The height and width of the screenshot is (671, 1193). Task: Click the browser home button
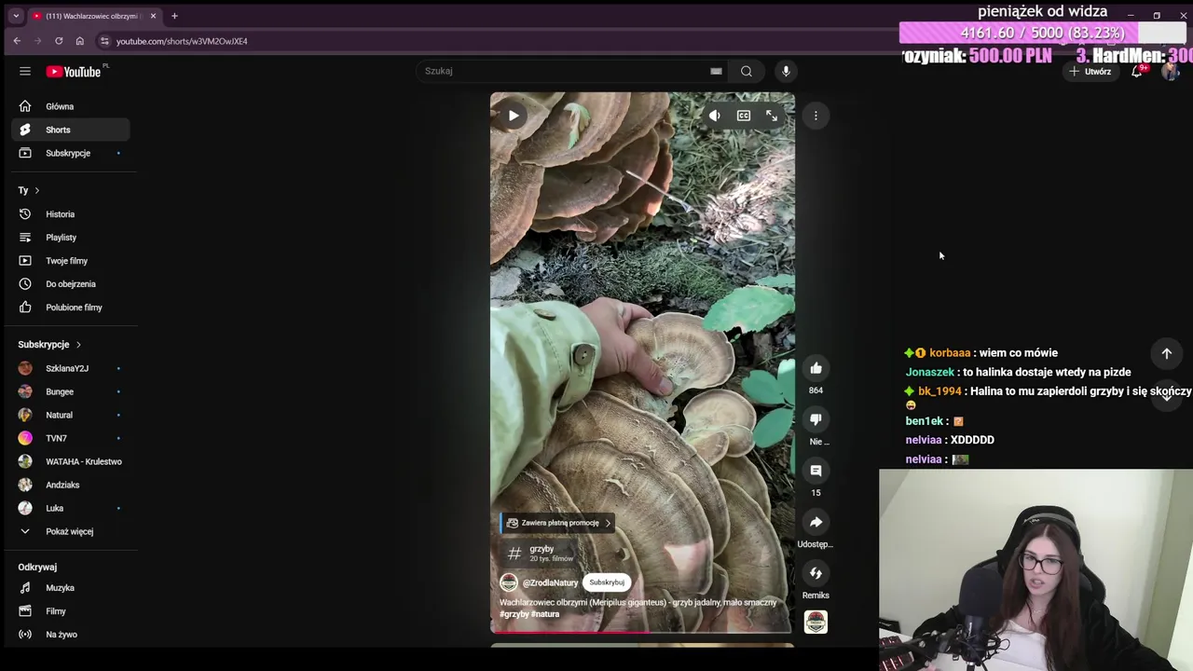coord(80,41)
